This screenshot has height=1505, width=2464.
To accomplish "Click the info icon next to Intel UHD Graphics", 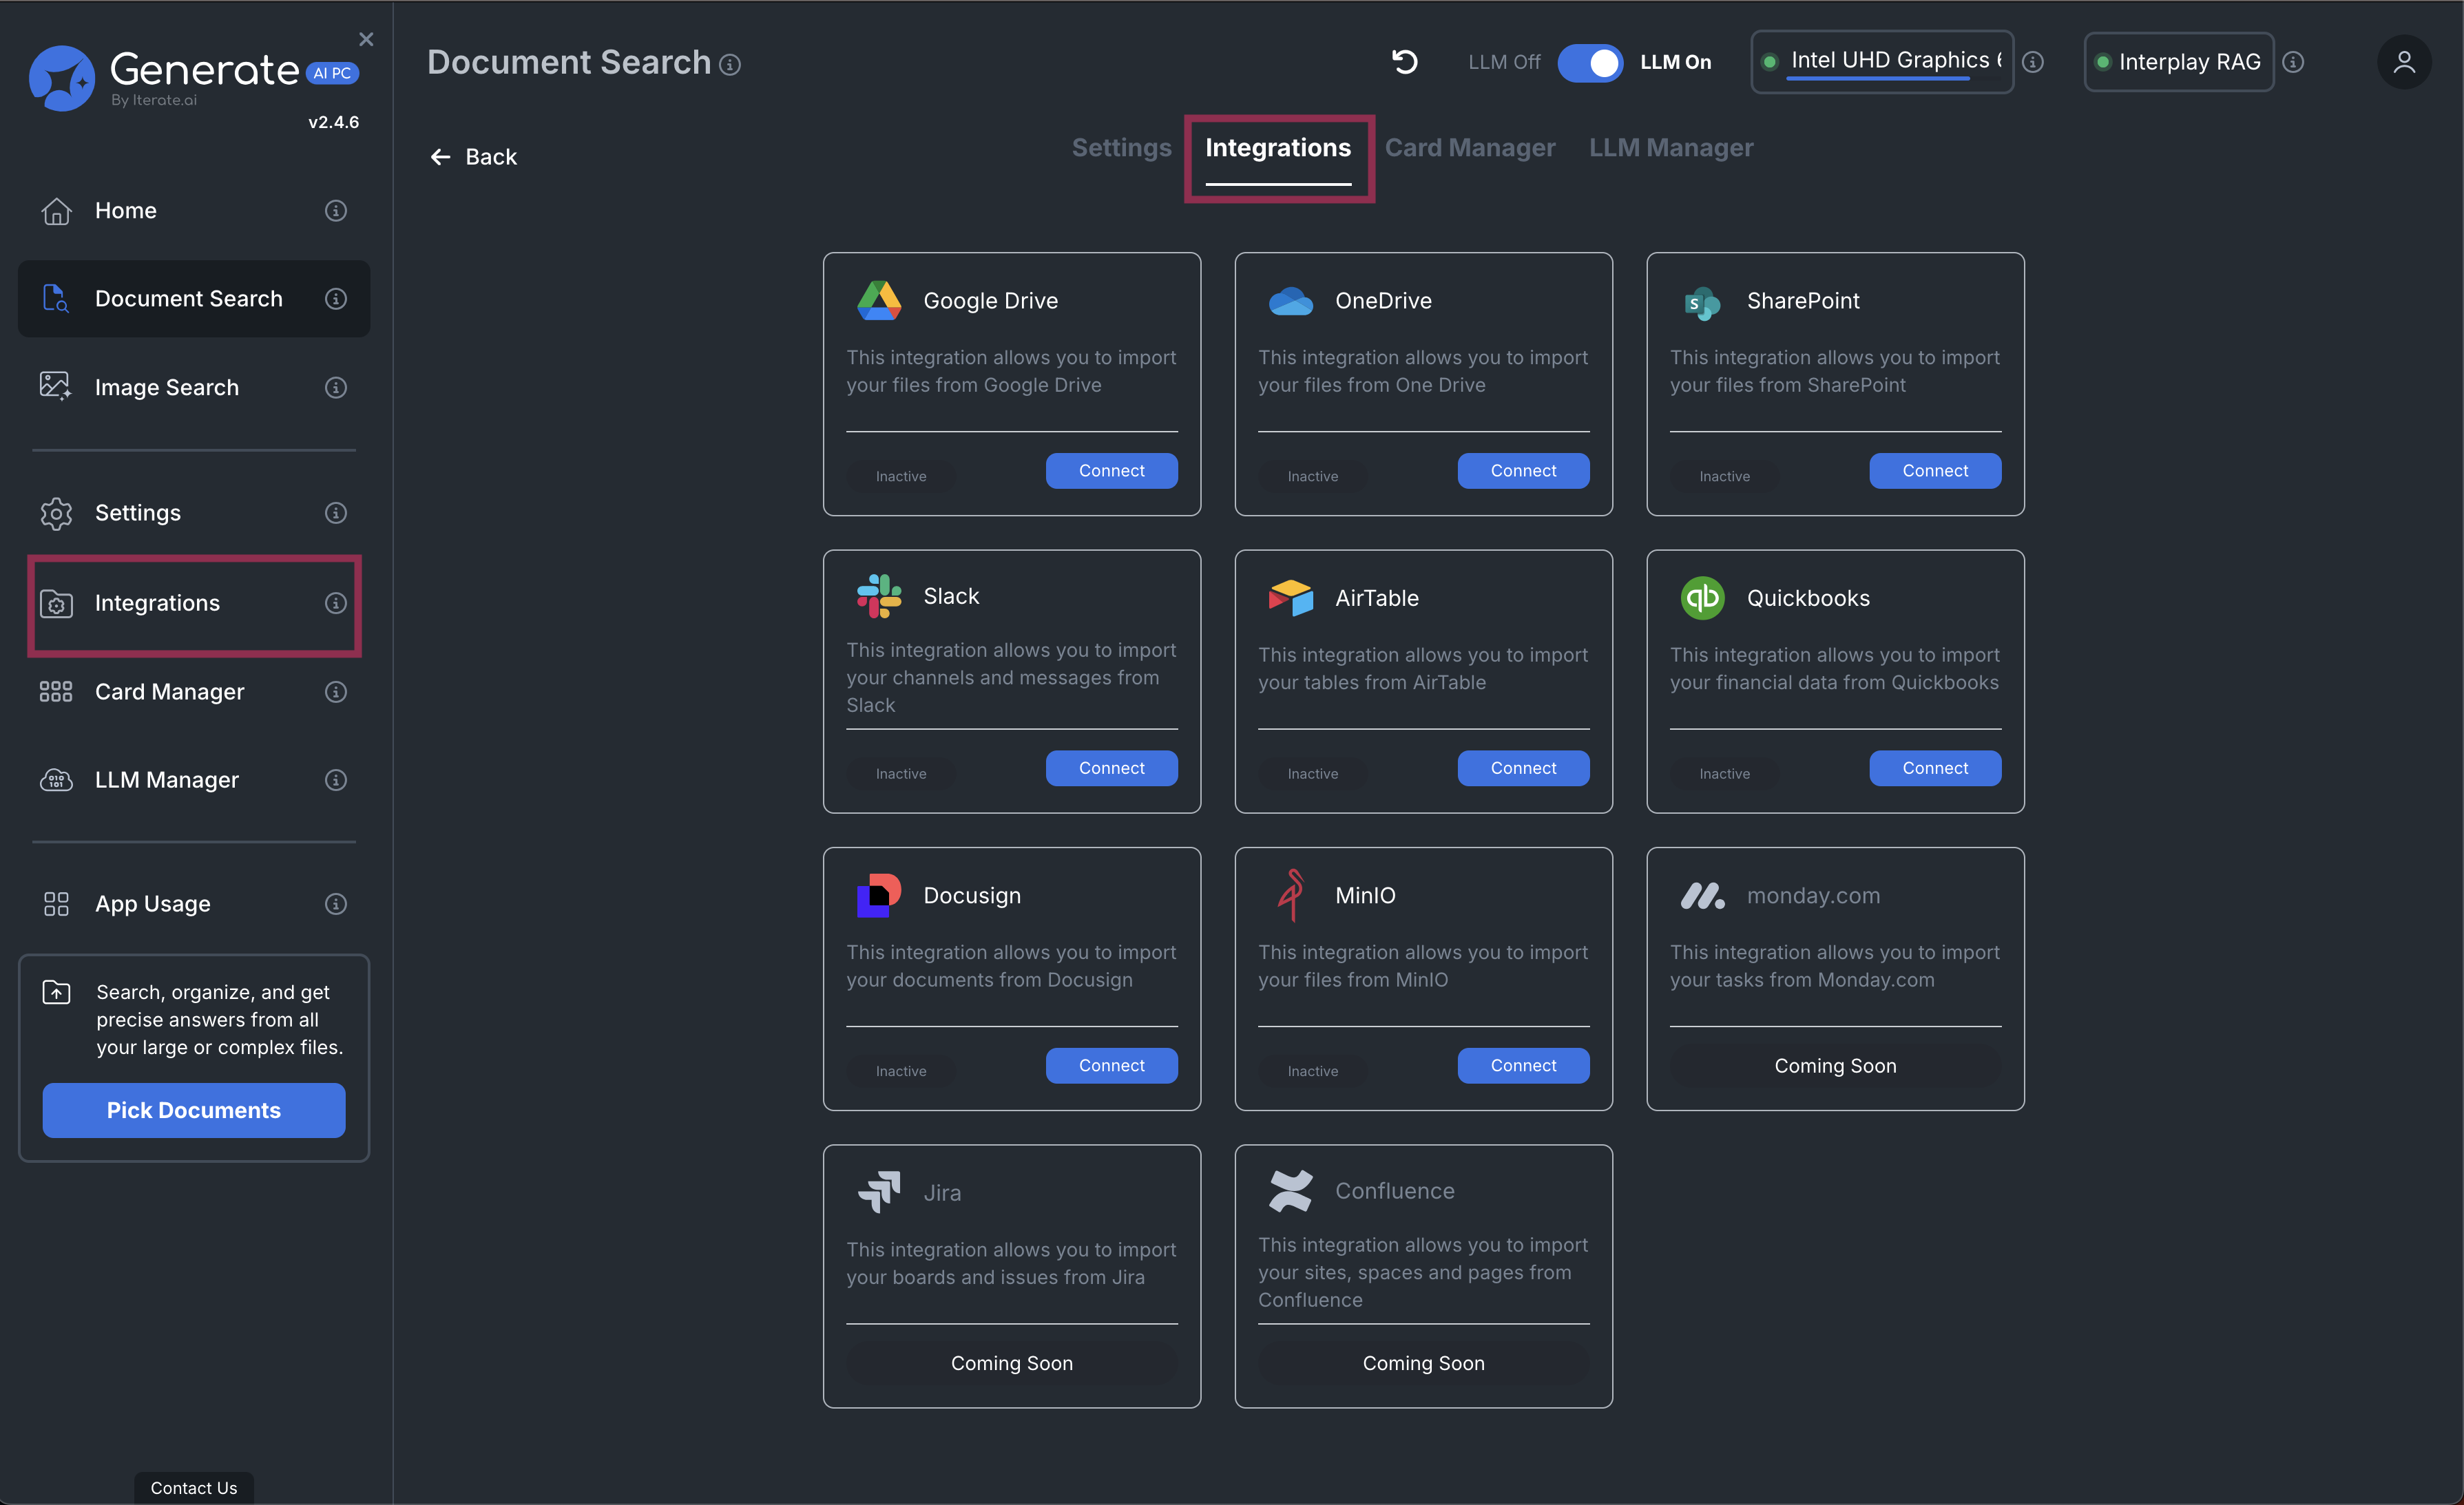I will tap(2033, 62).
